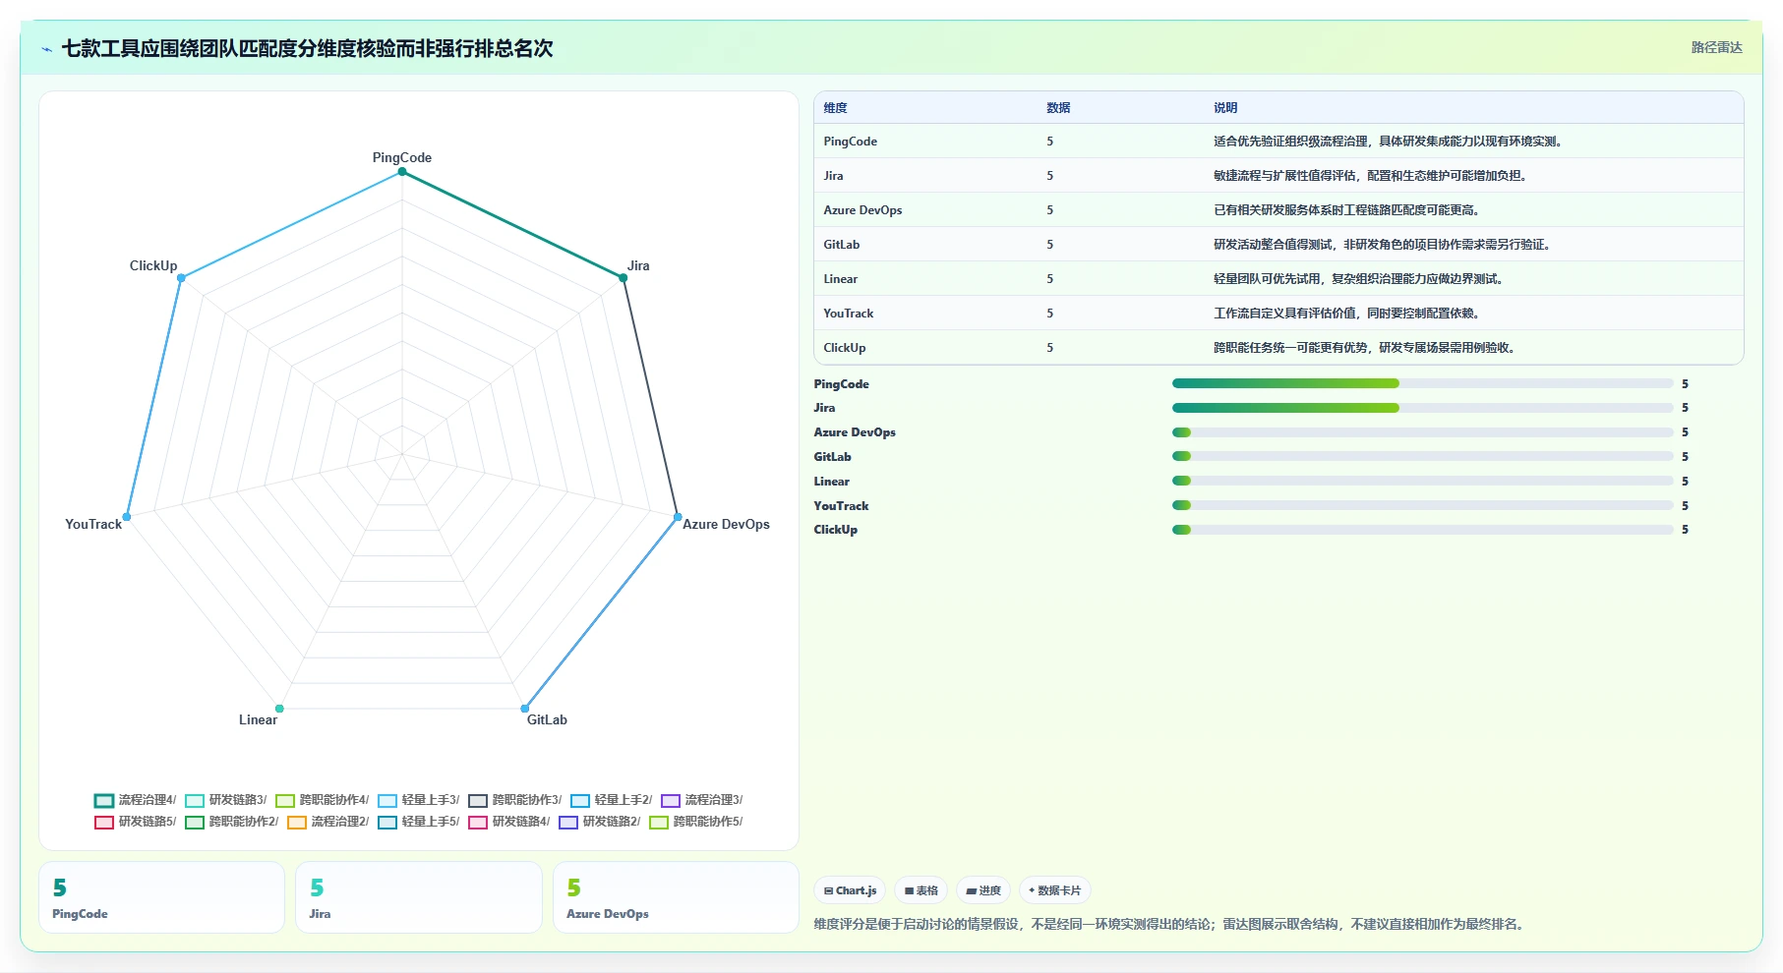Click the Jira data point on radar chart
Screen dimensions: 1783x973
point(624,278)
